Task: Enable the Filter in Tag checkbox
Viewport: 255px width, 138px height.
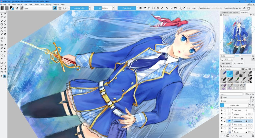Action: click(x=244, y=94)
